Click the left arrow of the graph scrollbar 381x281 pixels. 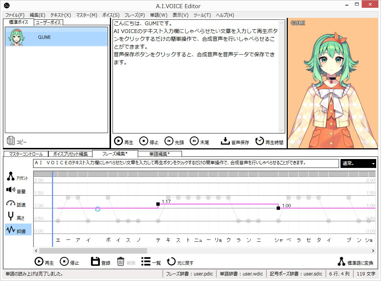point(36,251)
